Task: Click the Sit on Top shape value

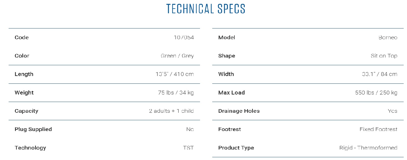Action: (384, 56)
